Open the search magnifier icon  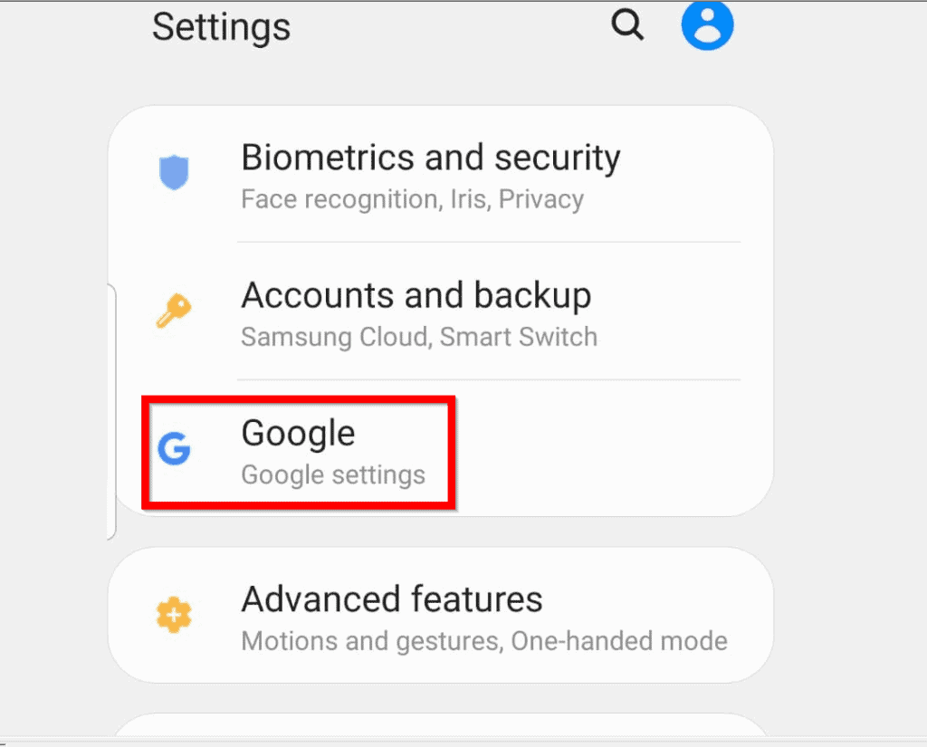(627, 24)
